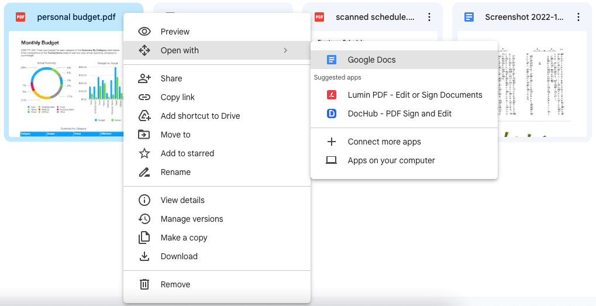
Task: Select Connect more apps
Action: coord(404,142)
